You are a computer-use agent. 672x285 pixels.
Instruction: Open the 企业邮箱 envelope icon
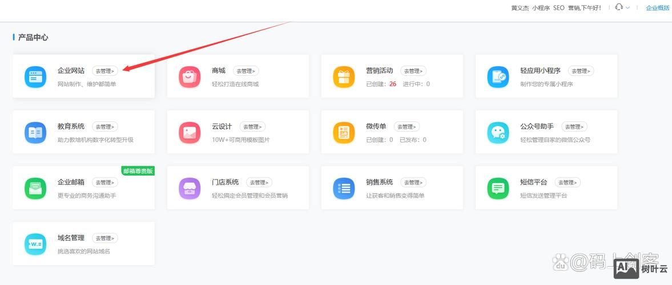[x=35, y=188]
